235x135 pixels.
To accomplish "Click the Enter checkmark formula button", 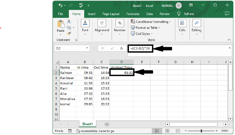I will (x=112, y=48).
